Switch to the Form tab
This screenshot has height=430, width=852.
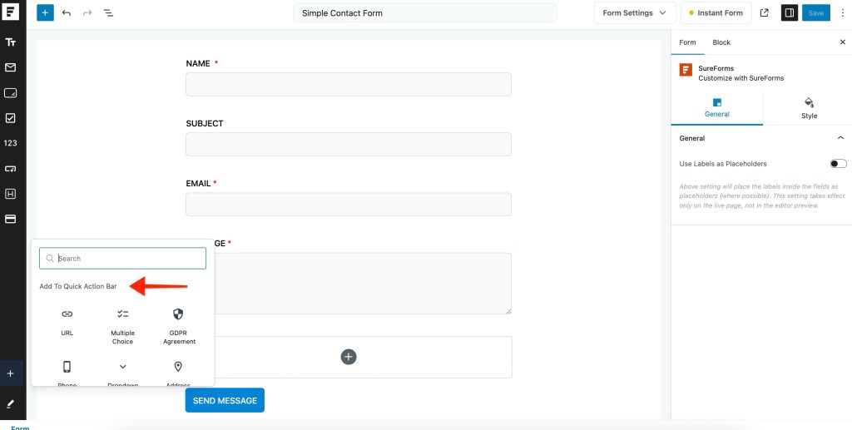click(x=687, y=42)
